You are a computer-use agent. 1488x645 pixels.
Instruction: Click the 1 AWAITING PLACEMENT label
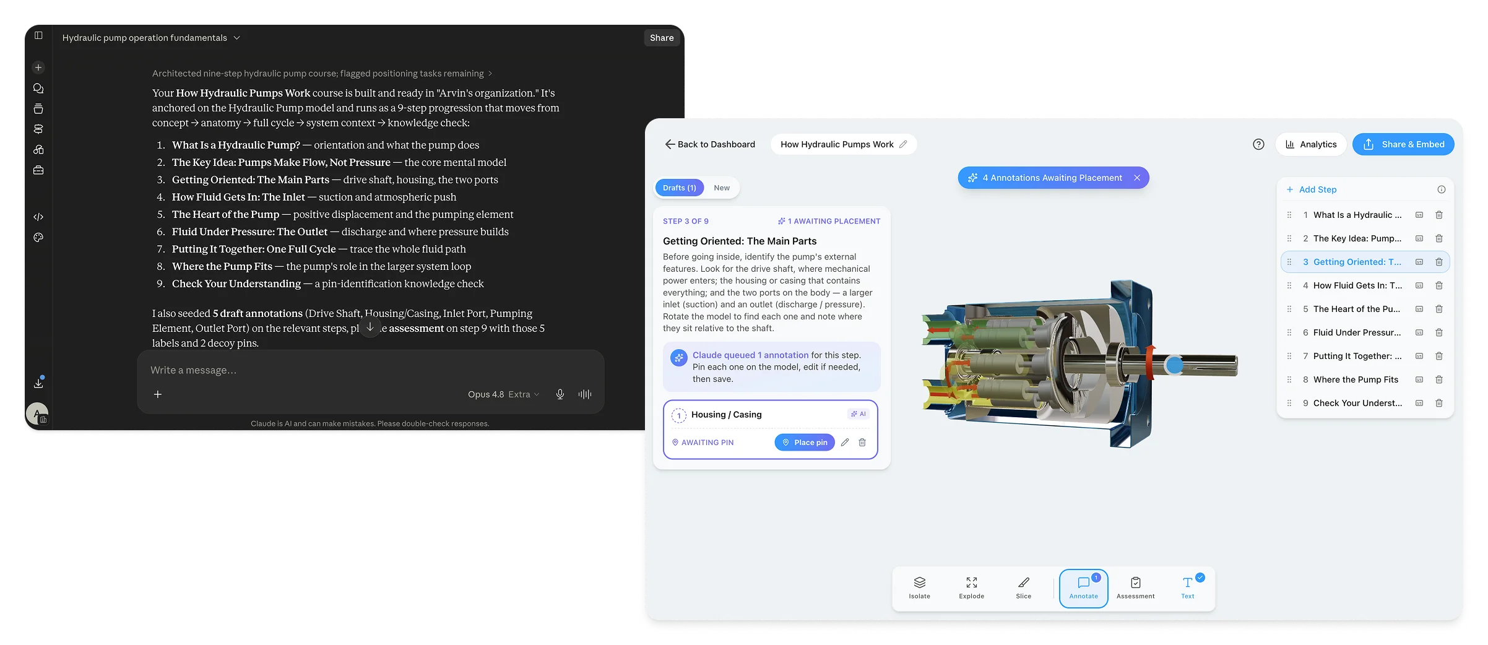pos(829,221)
